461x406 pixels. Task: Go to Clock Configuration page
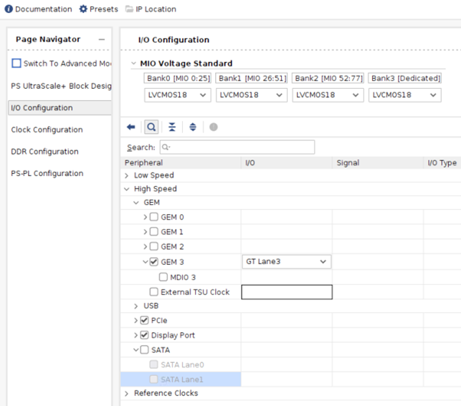(47, 130)
